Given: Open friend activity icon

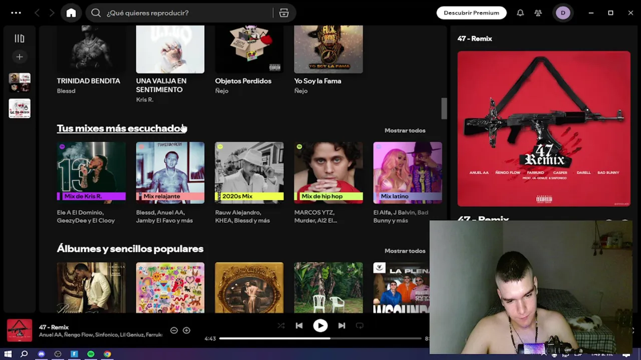Looking at the screenshot, I should click(x=538, y=13).
